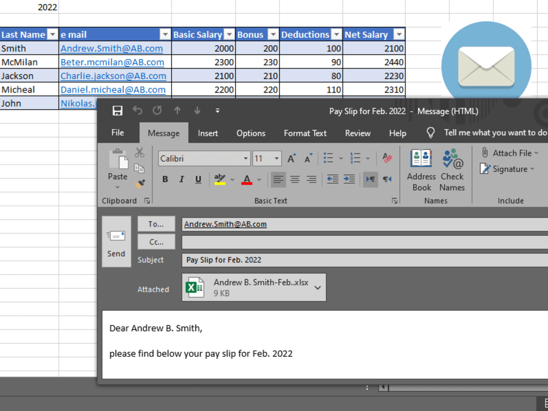Toggle Align Left for the text
Image resolution: width=548 pixels, height=411 pixels.
(x=278, y=179)
